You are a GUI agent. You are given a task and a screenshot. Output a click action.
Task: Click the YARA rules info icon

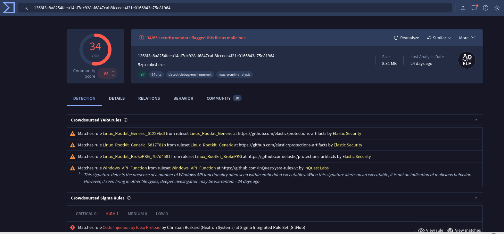(126, 120)
